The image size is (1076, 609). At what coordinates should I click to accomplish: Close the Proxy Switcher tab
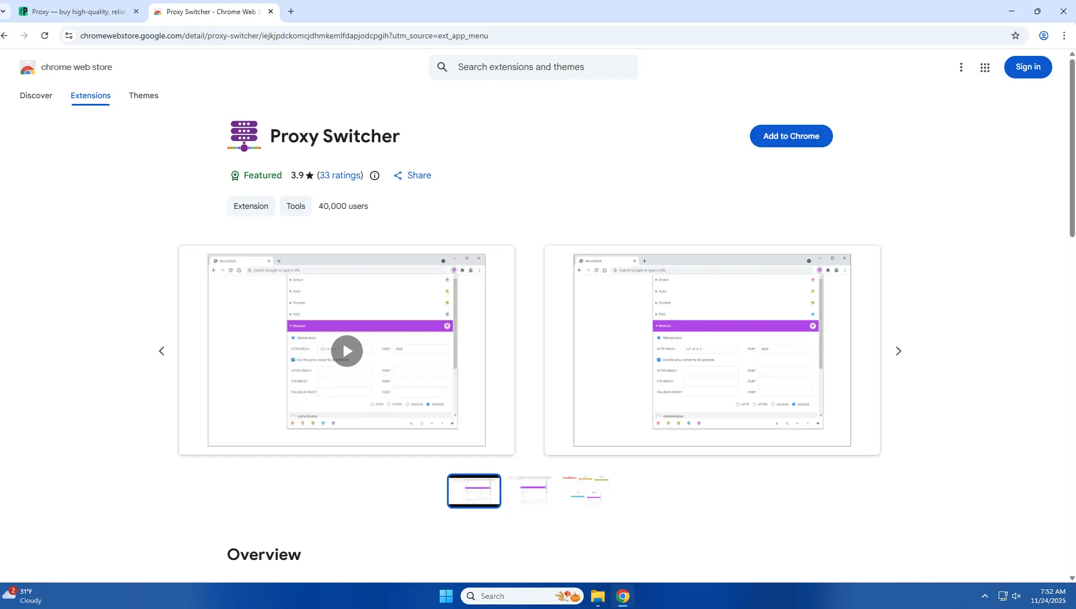271,11
